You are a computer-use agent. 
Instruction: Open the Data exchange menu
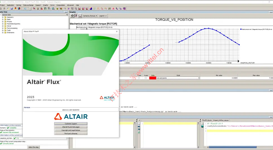(x=28, y=5)
